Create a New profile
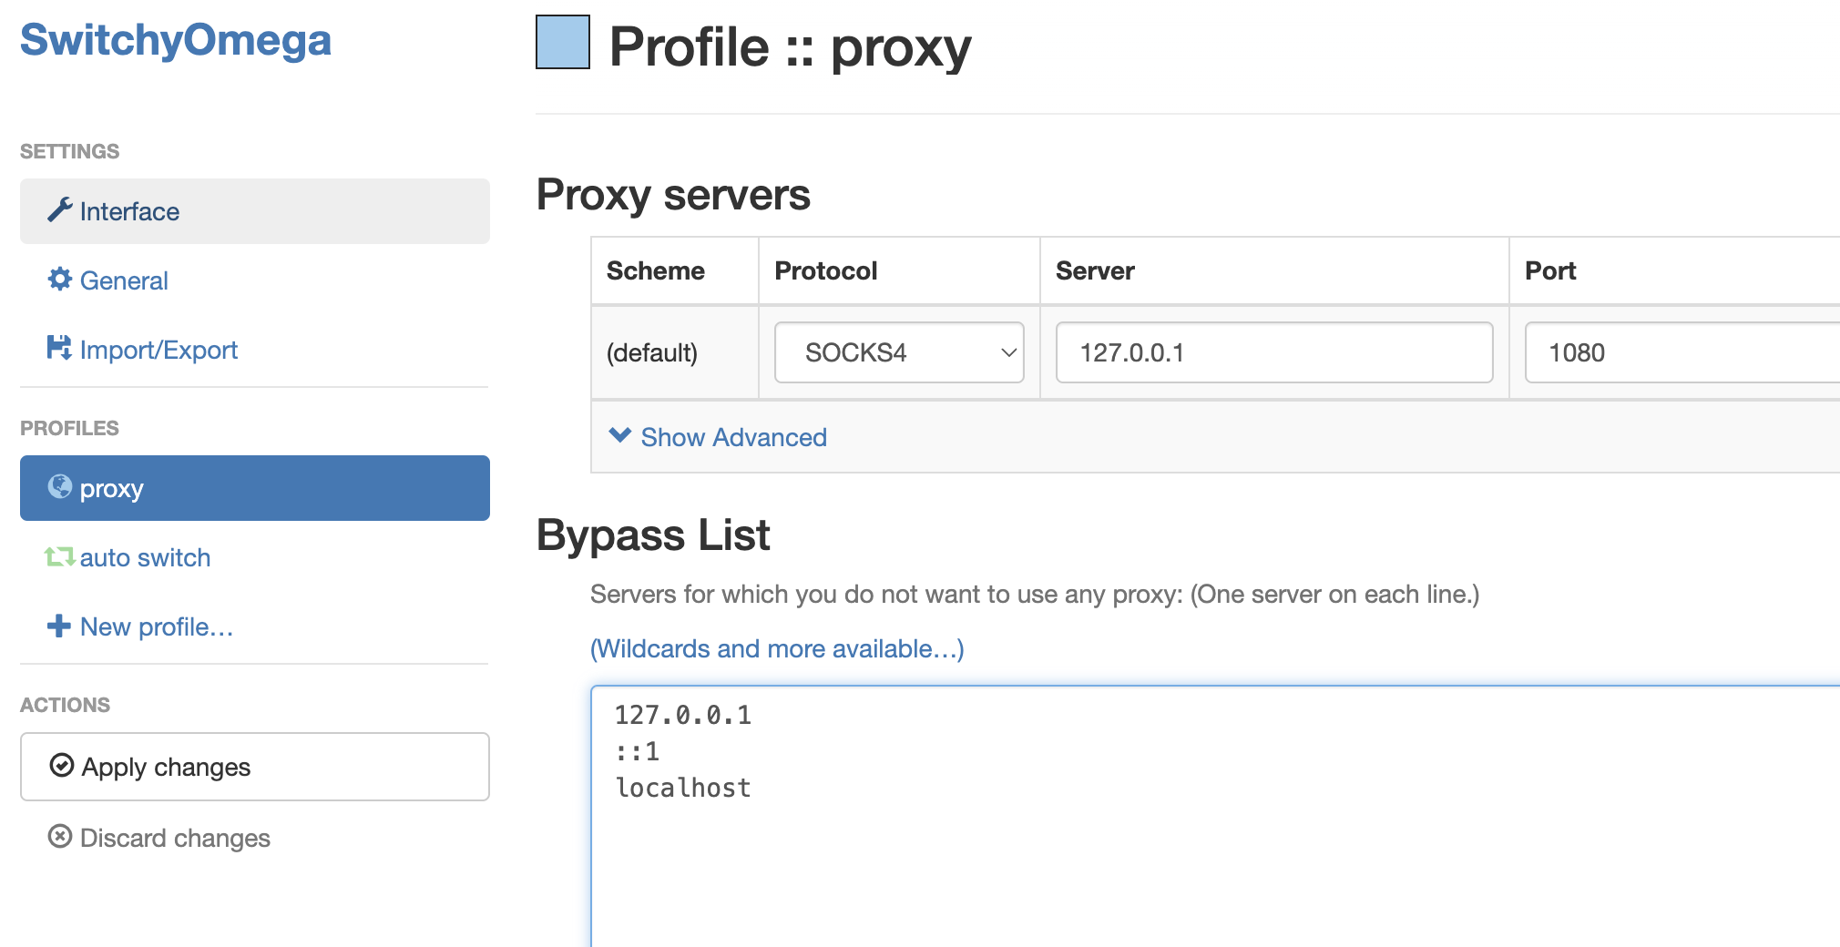Screen dimensions: 1840x947 (x=255, y=626)
